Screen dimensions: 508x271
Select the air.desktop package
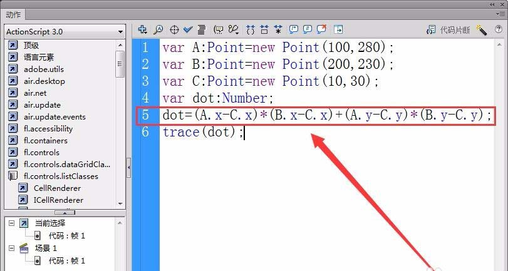tap(44, 81)
